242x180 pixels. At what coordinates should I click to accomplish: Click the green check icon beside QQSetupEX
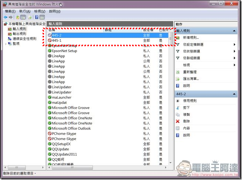pos(50,144)
